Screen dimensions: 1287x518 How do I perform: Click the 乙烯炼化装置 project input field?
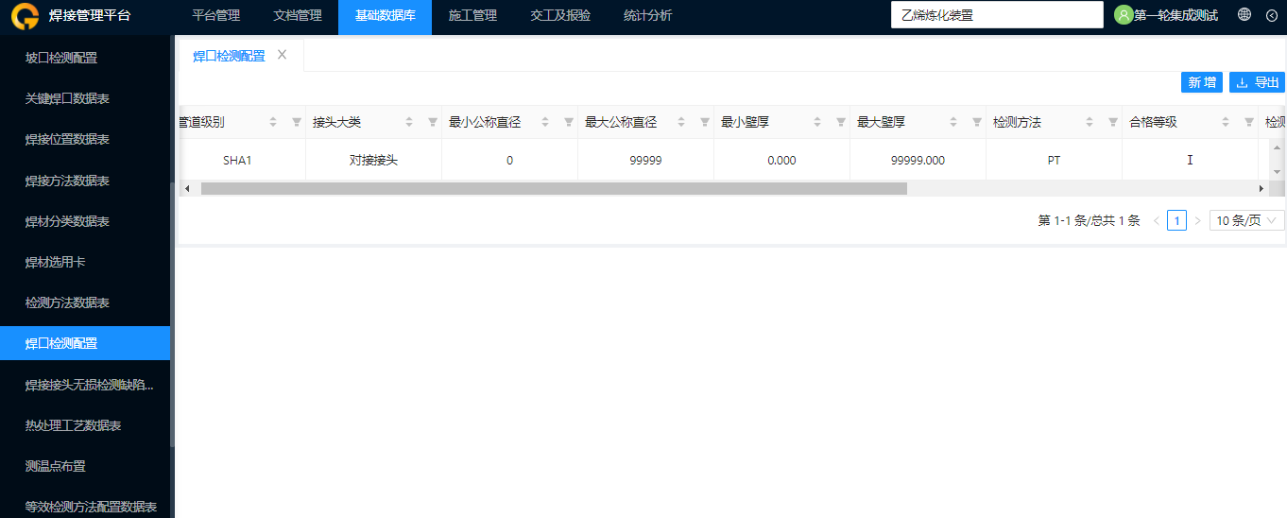coord(997,15)
